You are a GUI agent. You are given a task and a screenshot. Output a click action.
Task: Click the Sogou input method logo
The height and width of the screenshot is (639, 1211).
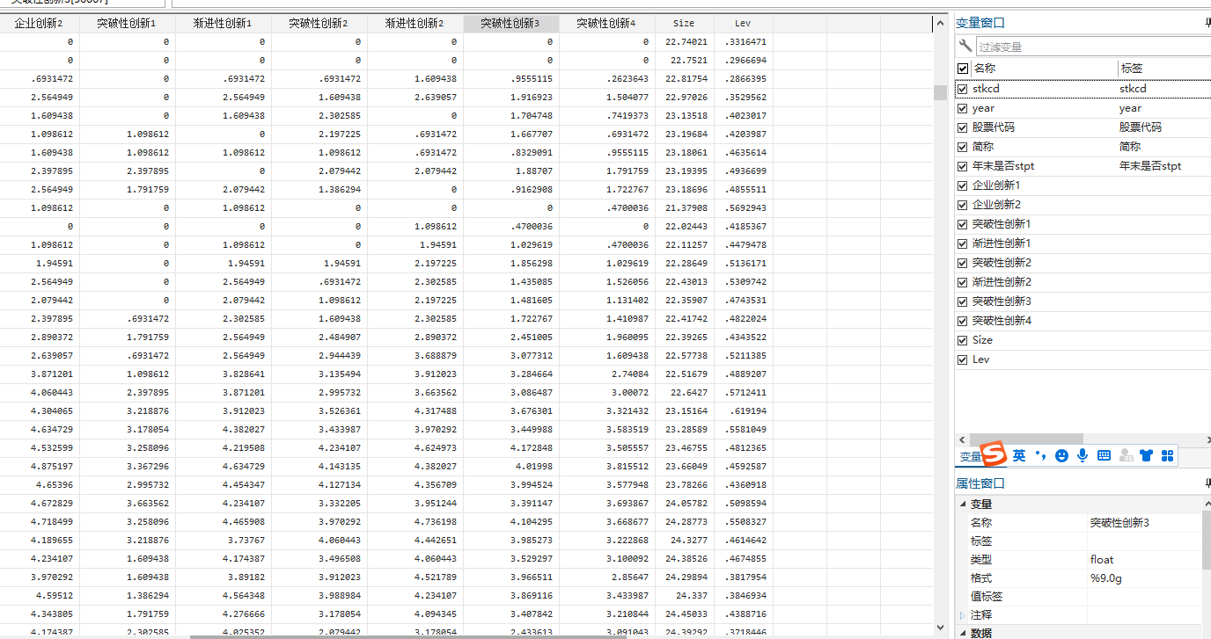coord(994,454)
